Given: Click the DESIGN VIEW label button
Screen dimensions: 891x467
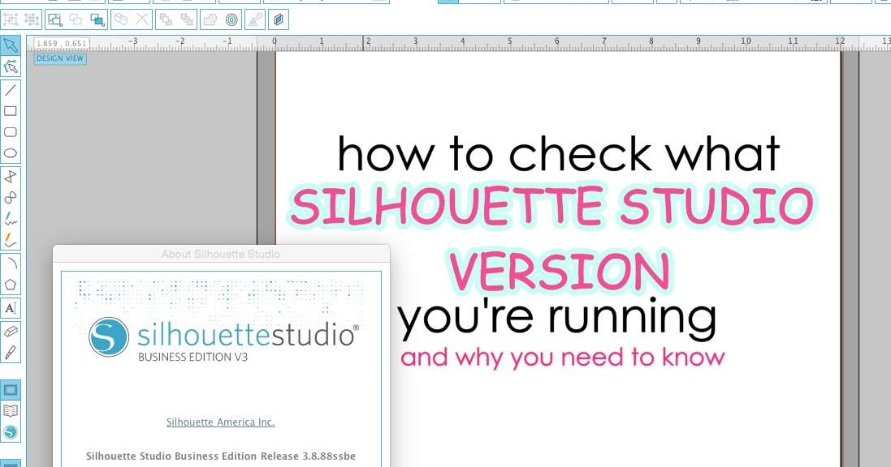Looking at the screenshot, I should (x=59, y=58).
